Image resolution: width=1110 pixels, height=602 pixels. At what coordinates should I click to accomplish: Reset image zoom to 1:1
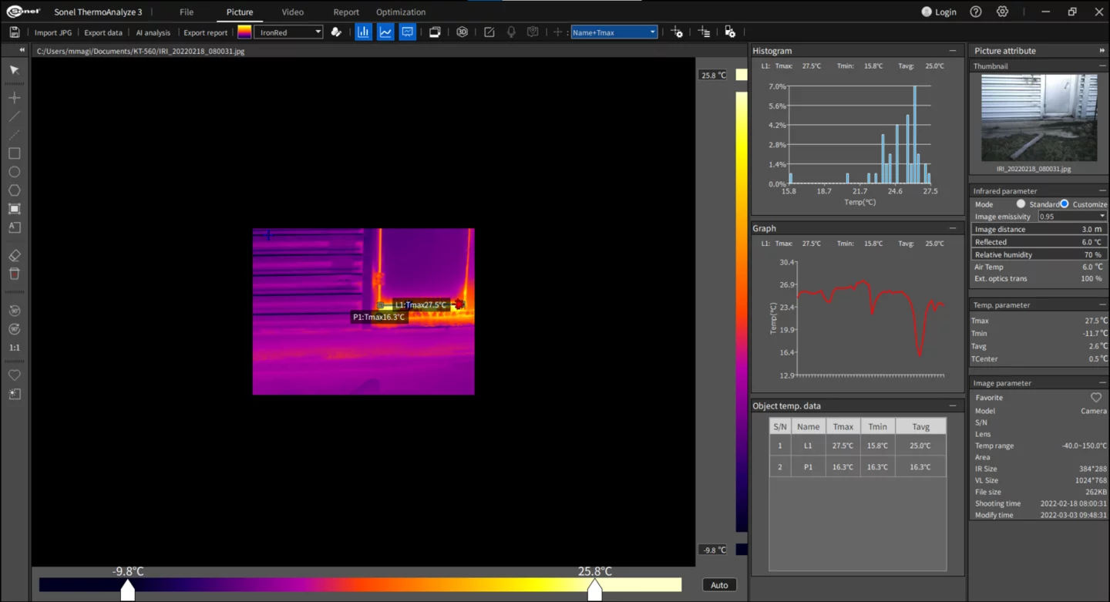click(14, 348)
